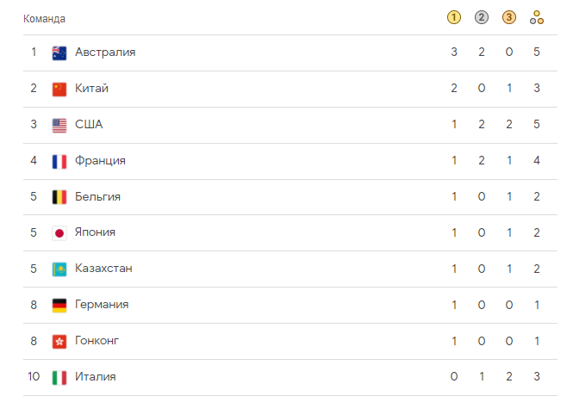Click the Hong Kong flag icon
The image size is (573, 396).
click(59, 342)
